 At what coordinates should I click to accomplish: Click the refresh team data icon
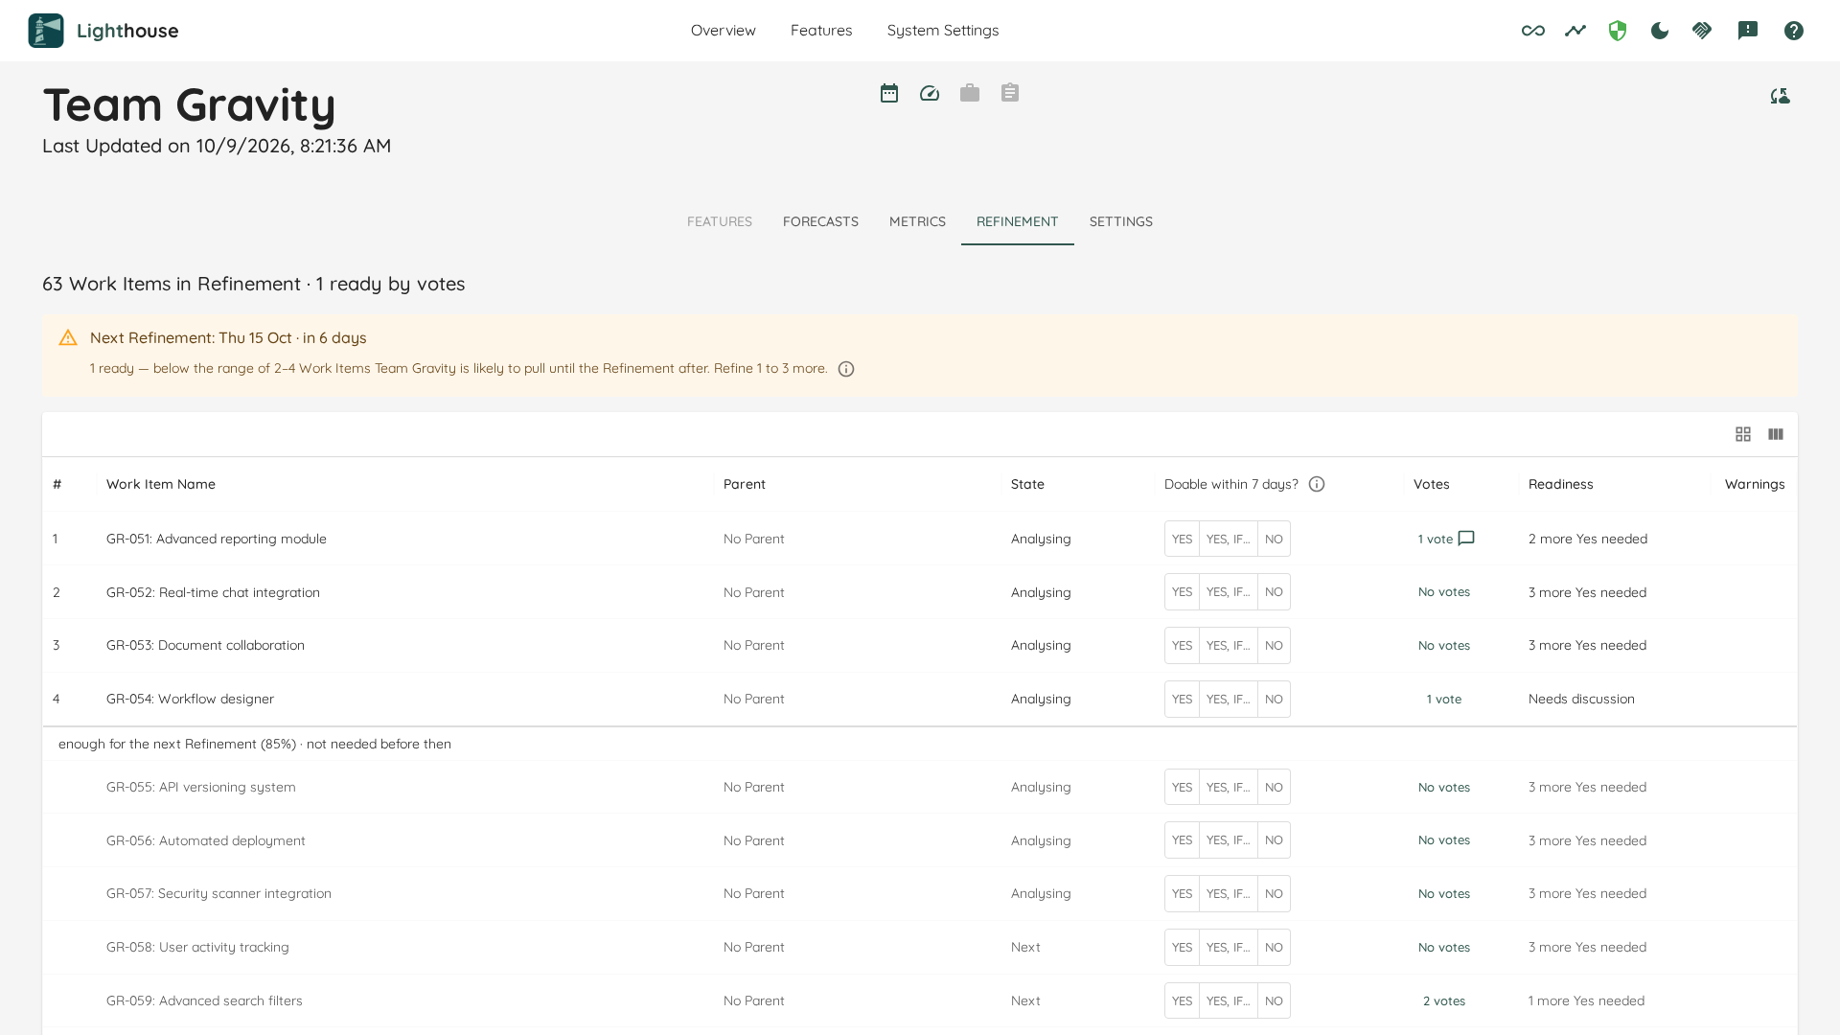[1781, 96]
